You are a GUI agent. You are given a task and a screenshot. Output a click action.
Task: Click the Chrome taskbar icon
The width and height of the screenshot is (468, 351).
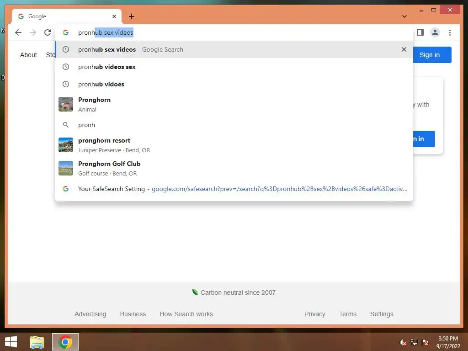(x=65, y=342)
